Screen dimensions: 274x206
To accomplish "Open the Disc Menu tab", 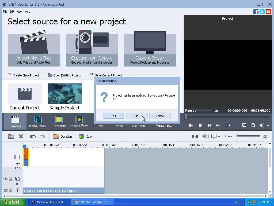I will (x=138, y=126).
